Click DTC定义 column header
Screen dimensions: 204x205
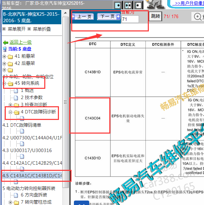[128, 44]
